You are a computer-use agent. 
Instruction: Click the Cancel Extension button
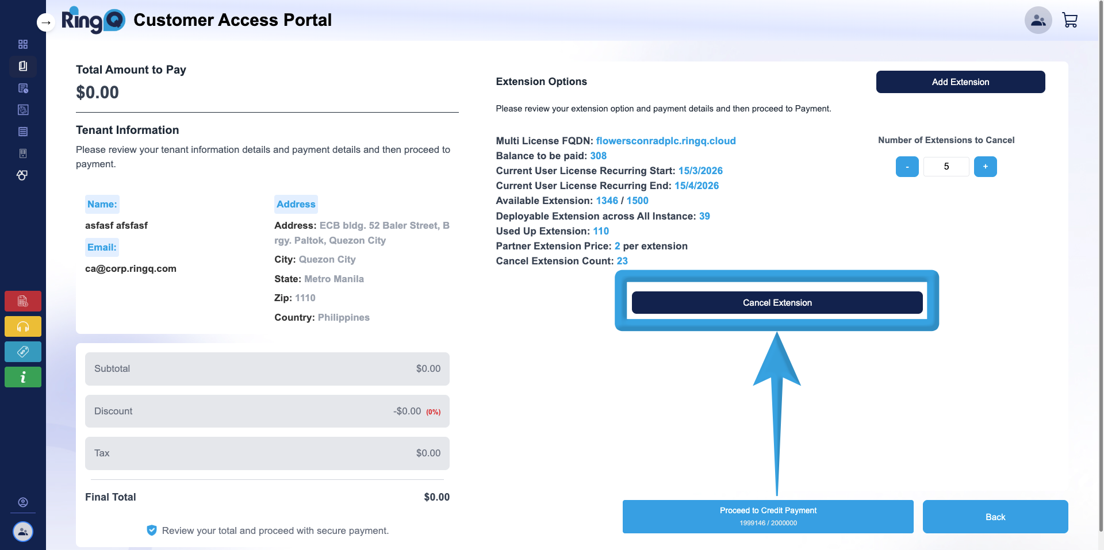pos(777,303)
